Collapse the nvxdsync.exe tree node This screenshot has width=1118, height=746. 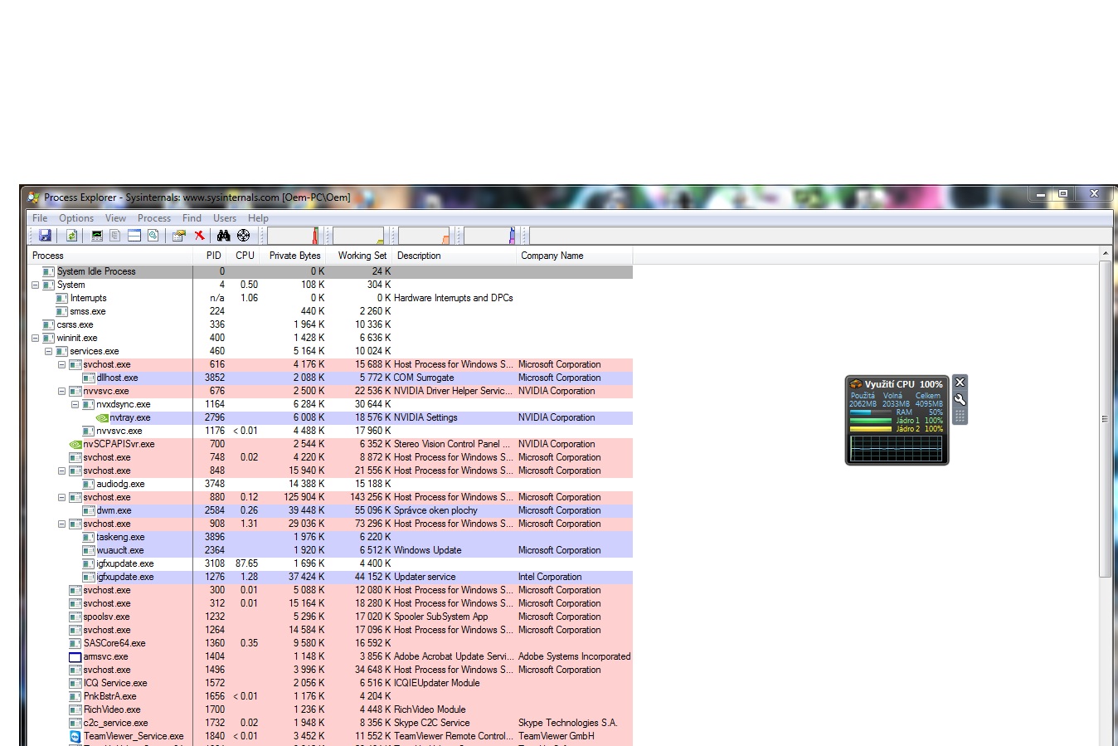pos(75,404)
